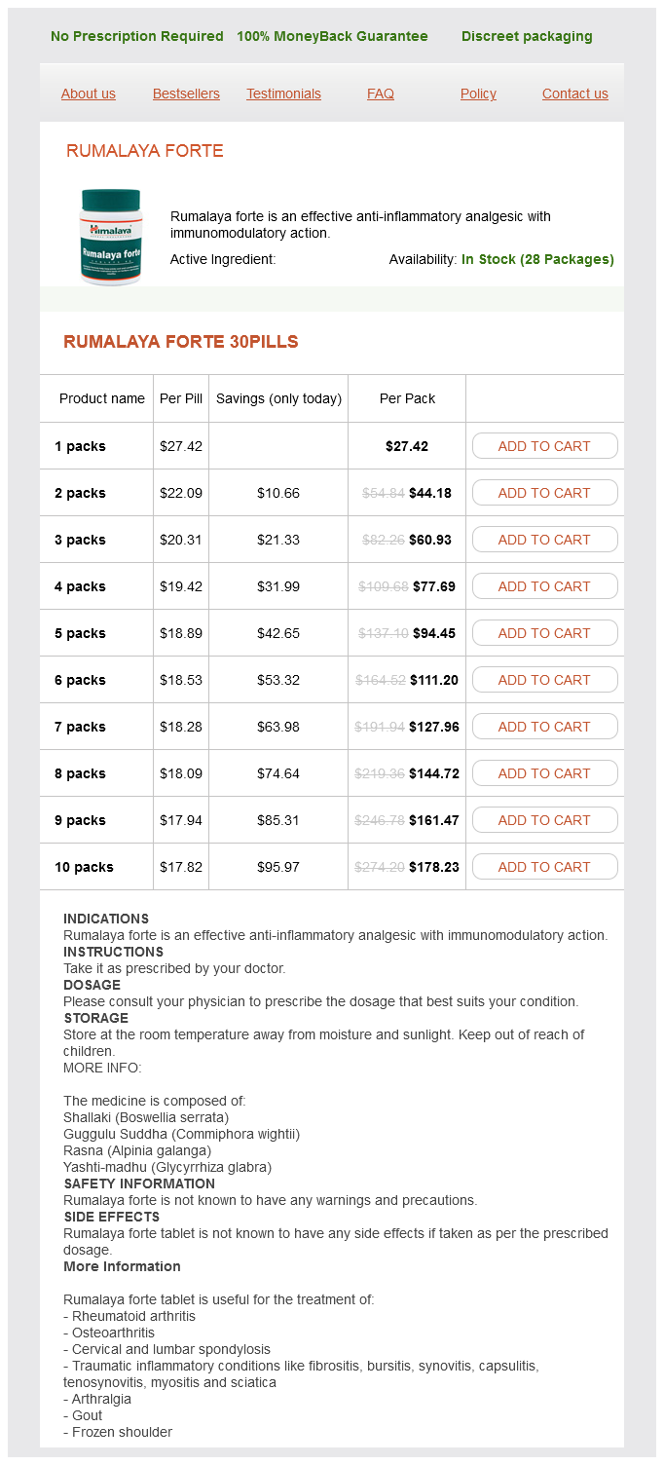The height and width of the screenshot is (1465, 664).
Task: Go to Bestsellers in the navigation
Action: click(x=186, y=94)
